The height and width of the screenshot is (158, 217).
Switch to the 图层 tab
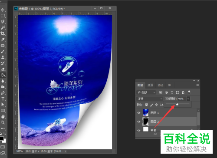140,85
